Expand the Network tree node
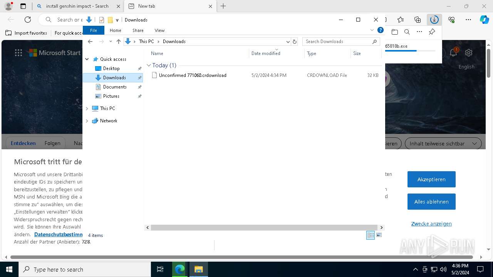Screen dimensions: 493x277 tap(87, 121)
